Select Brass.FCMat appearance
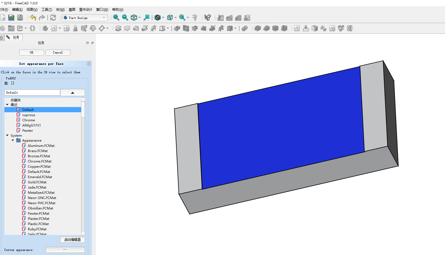Image resolution: width=445 pixels, height=255 pixels. click(x=38, y=151)
